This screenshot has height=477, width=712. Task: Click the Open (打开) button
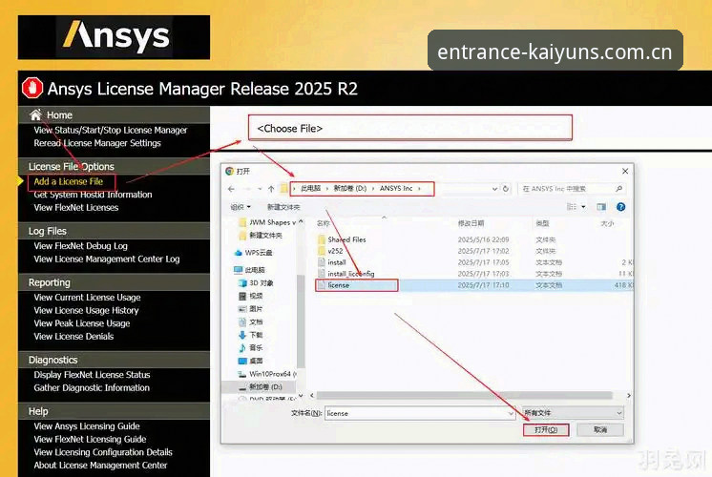pyautogui.click(x=546, y=429)
